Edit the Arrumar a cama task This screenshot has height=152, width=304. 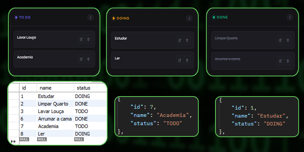pyautogui.click(x=280, y=61)
